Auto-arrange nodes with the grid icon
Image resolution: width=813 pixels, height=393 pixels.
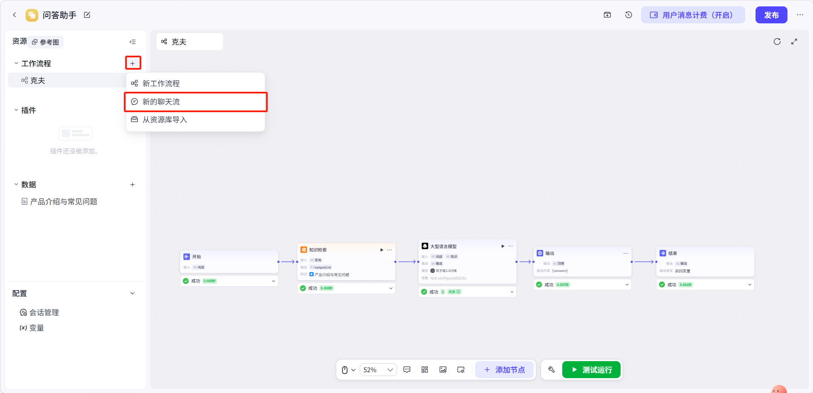coord(425,370)
